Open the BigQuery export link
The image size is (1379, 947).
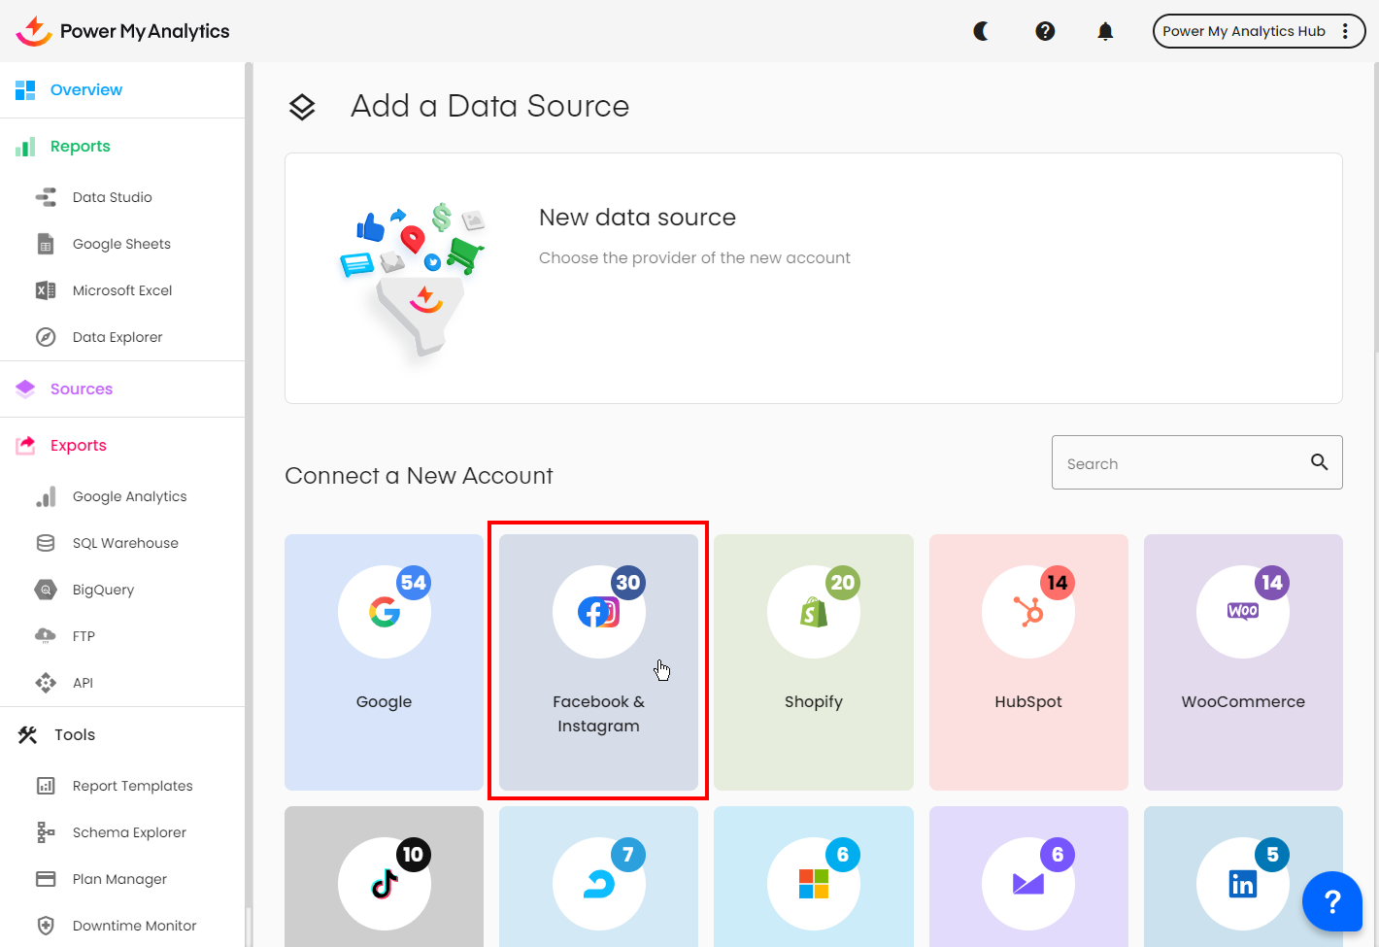pyautogui.click(x=103, y=590)
